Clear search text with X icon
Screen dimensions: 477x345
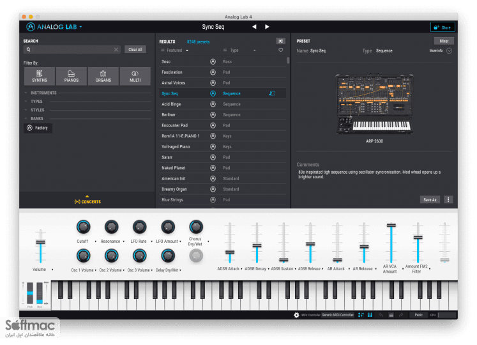pos(116,50)
